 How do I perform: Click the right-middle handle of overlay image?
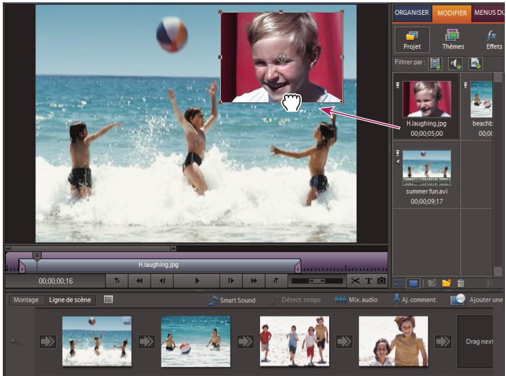click(342, 57)
